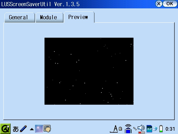Select the Preview tab
The image size is (178, 134).
78,17
